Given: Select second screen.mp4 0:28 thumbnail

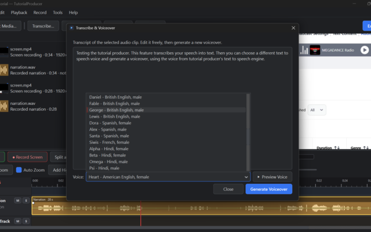Looking at the screenshot, I should pos(4,88).
